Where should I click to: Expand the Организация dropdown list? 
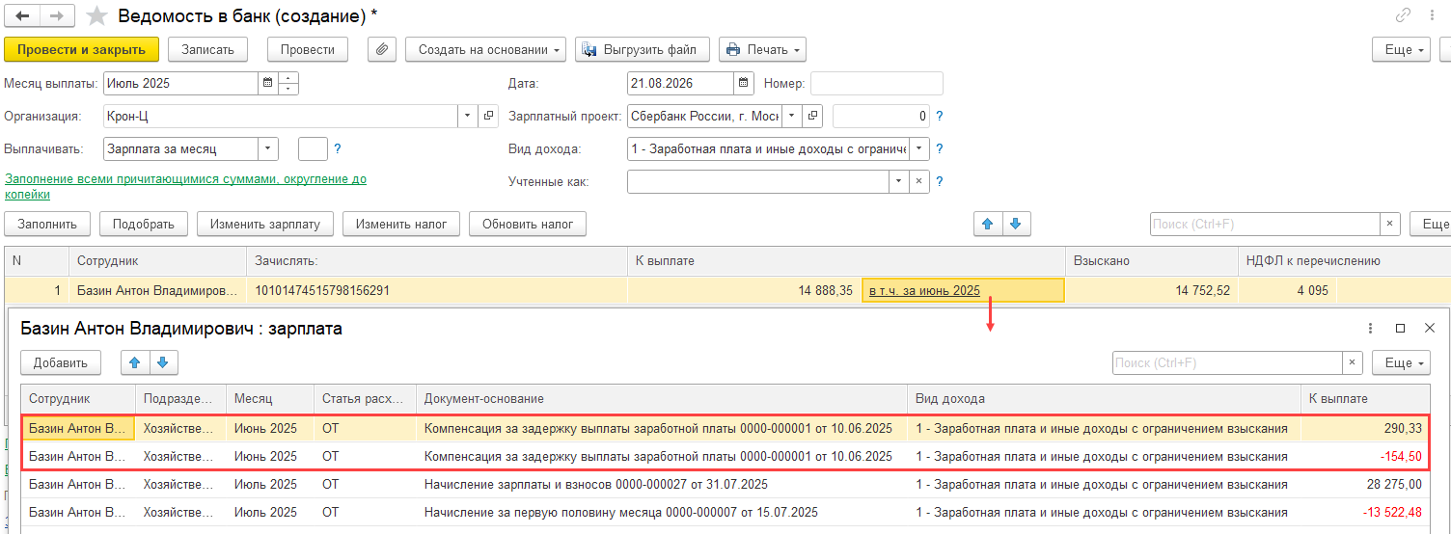pos(469,117)
